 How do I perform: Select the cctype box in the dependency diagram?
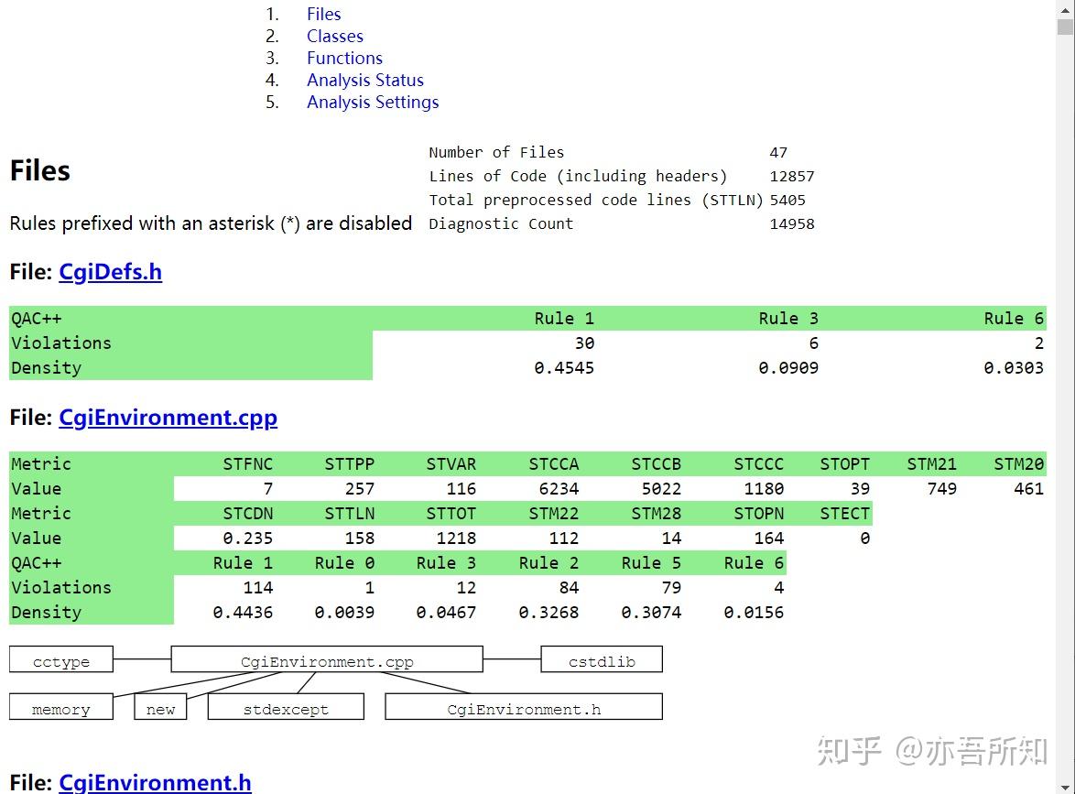[60, 659]
